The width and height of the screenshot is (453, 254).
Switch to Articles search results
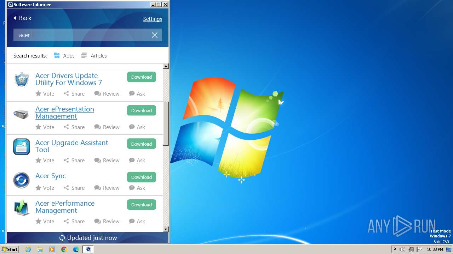click(94, 56)
